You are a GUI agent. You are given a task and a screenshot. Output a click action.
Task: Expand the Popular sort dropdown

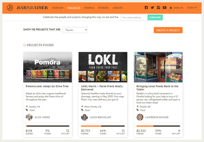coord(75,30)
